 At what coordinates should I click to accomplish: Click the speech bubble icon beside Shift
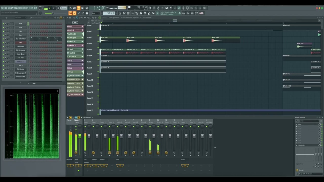click(x=196, y=13)
